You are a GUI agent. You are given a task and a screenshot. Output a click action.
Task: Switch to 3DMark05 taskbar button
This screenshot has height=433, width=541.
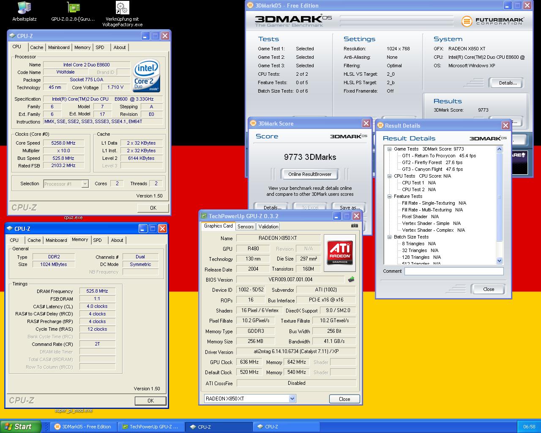coord(83,427)
